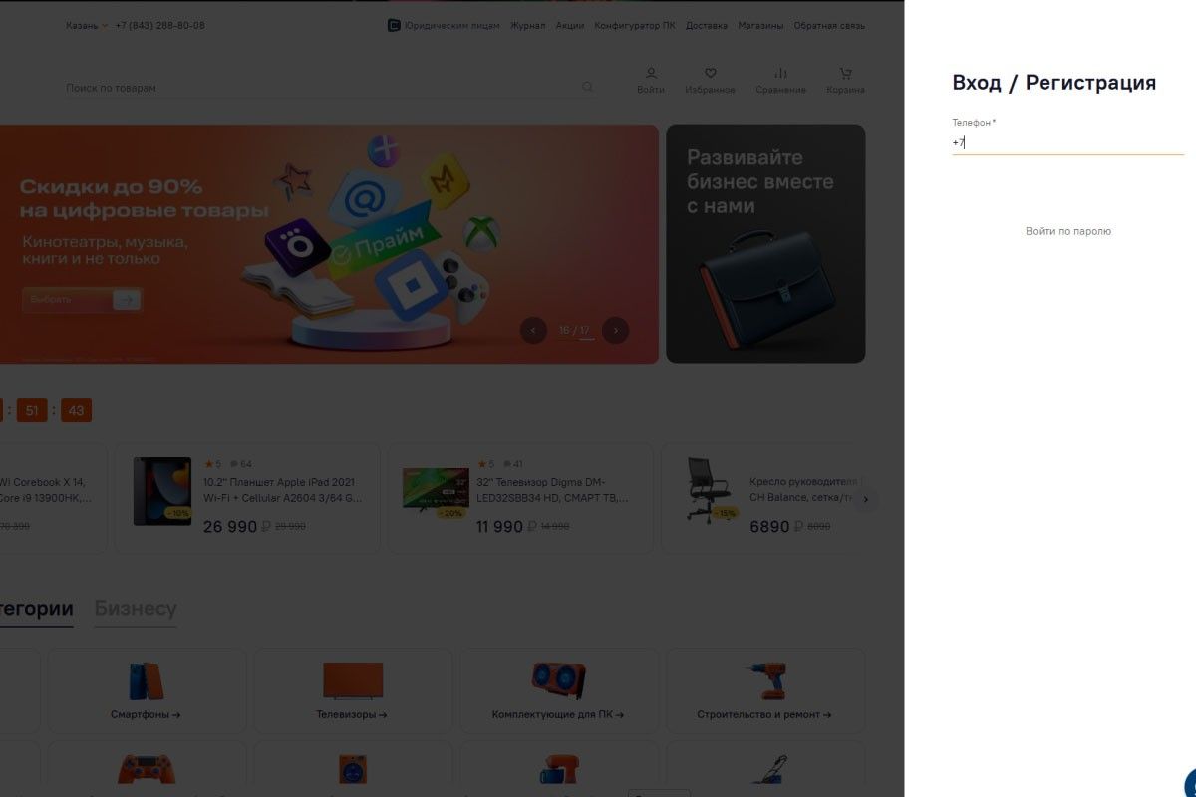Open Комплектующие для ПК category card
This screenshot has height=797, width=1196.
(x=558, y=690)
